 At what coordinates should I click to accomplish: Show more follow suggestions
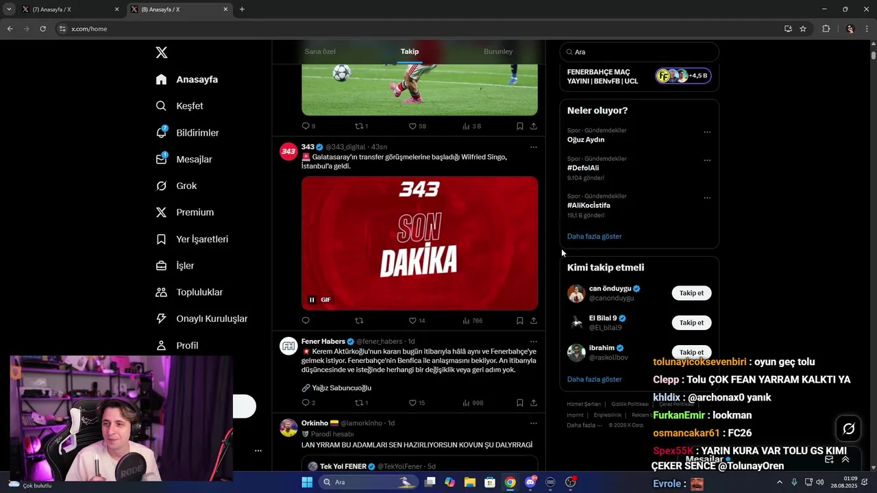[594, 379]
